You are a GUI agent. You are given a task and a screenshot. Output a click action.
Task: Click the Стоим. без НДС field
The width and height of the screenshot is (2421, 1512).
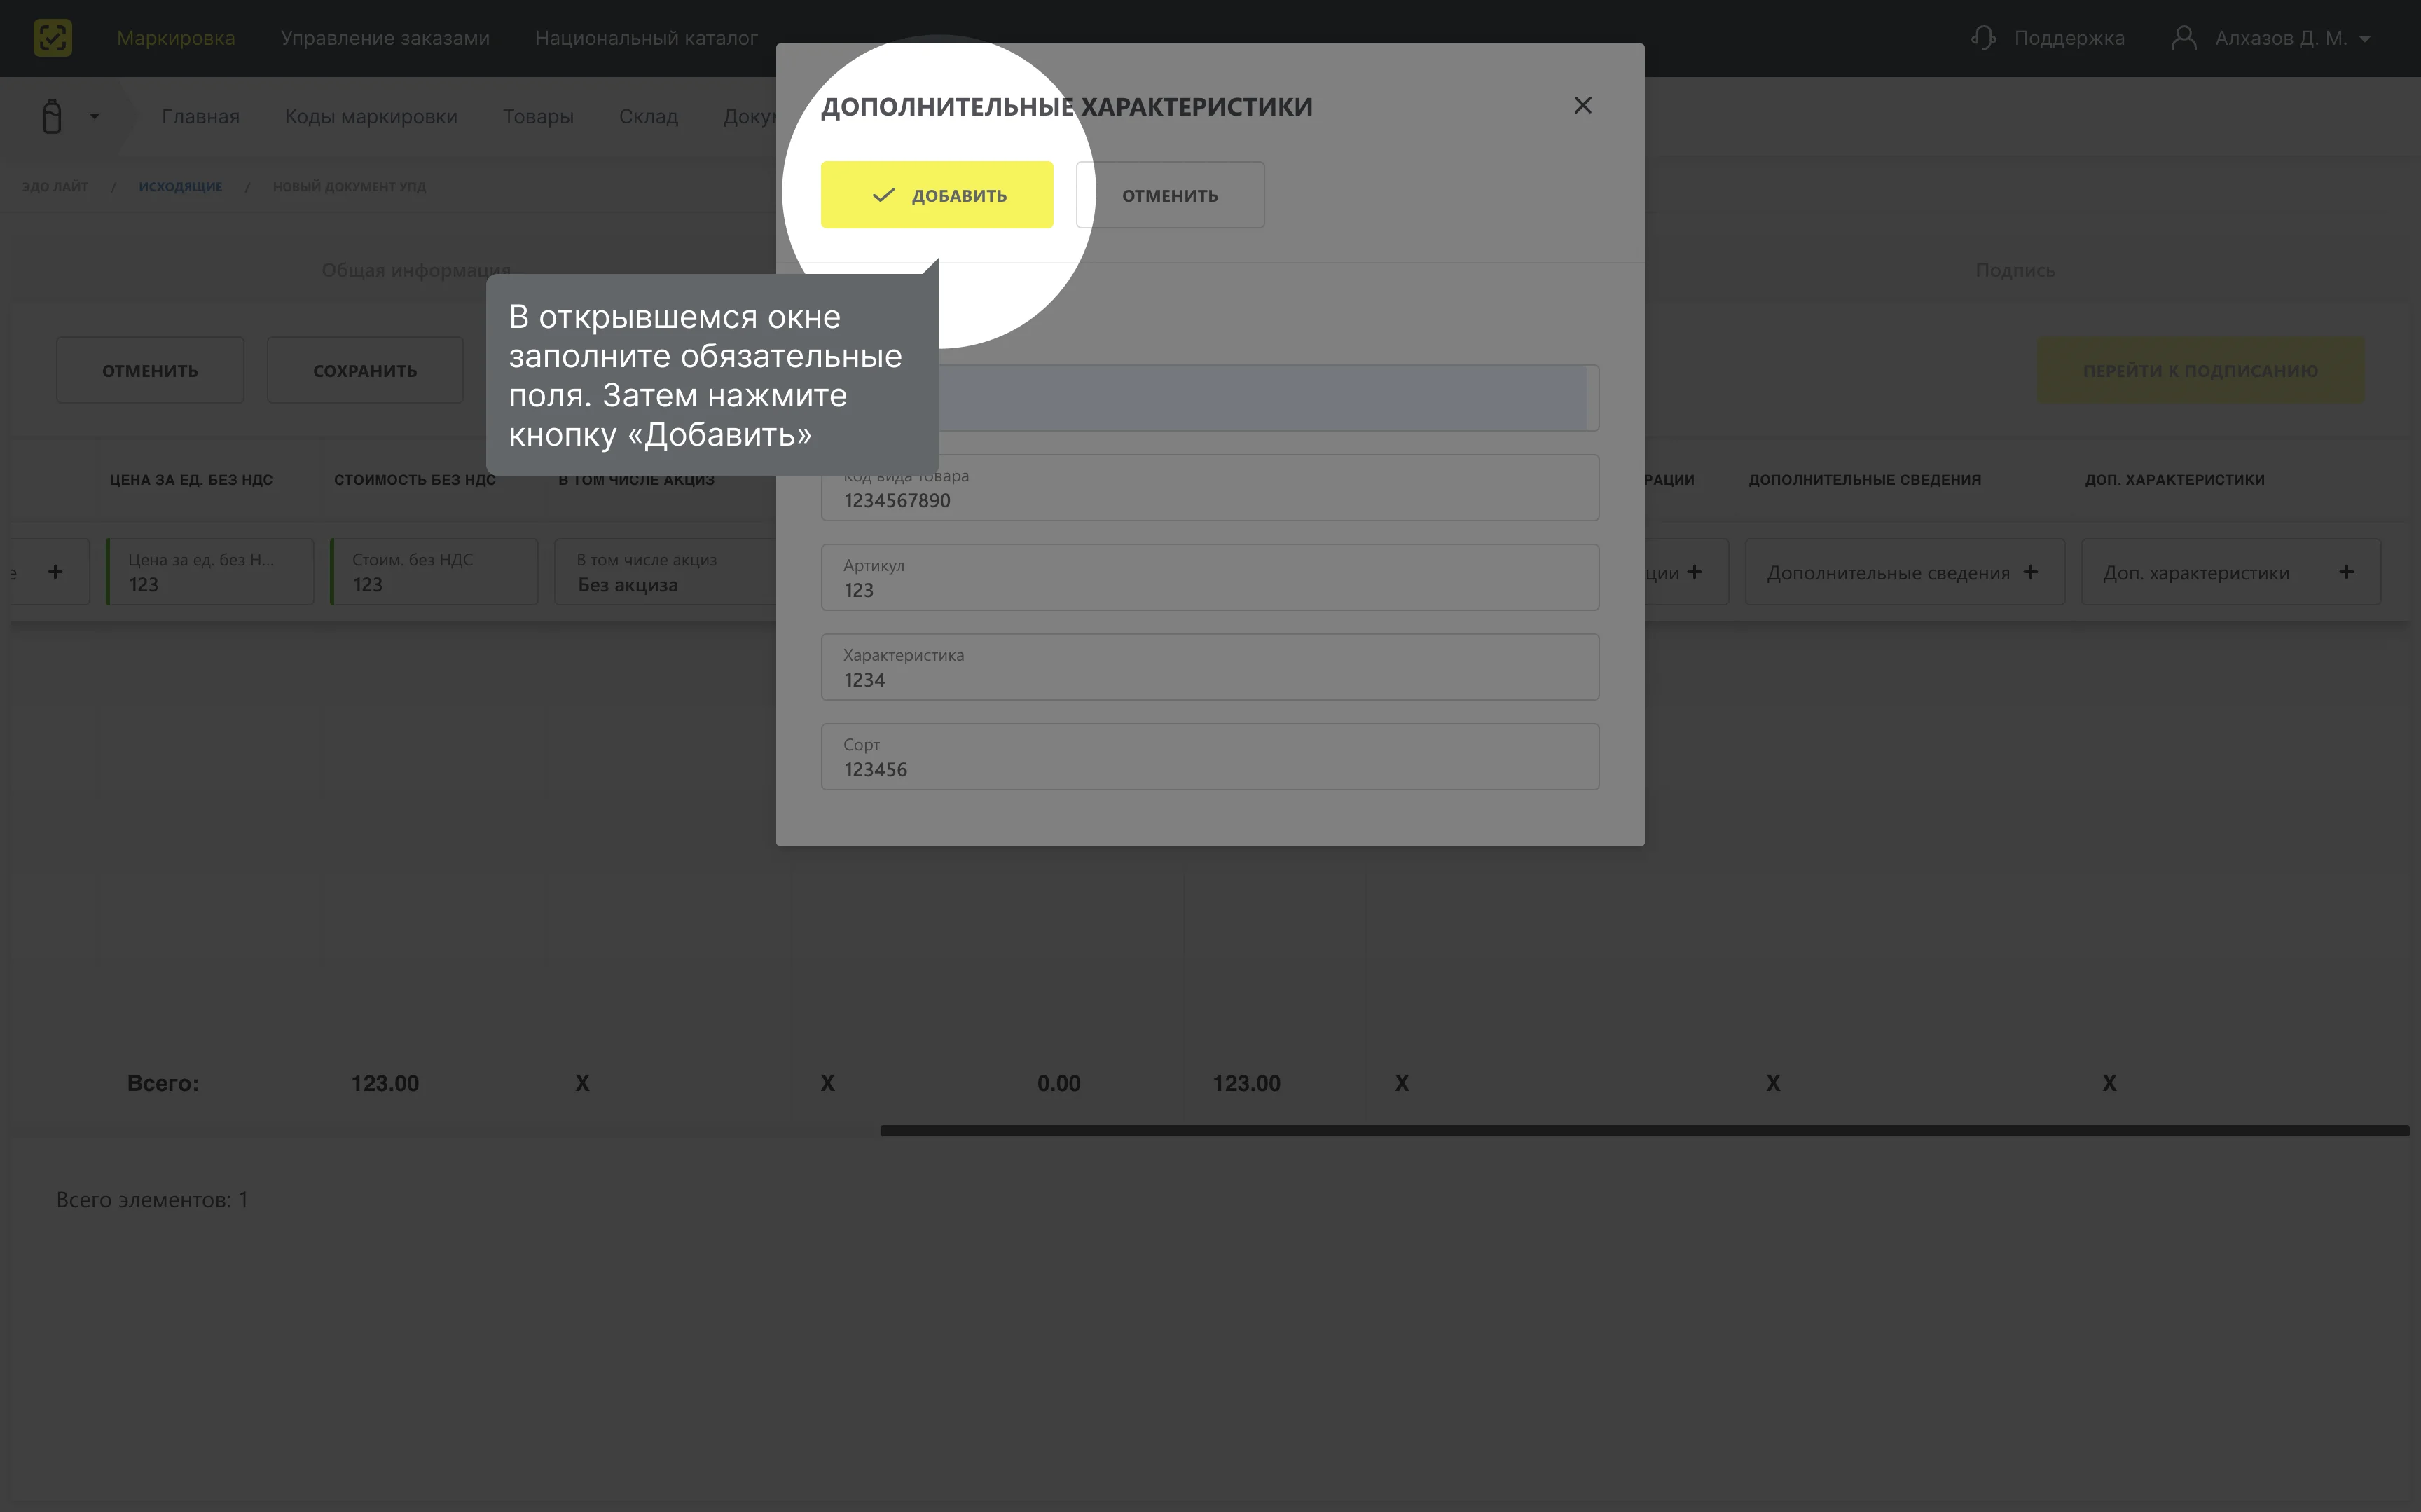434,572
